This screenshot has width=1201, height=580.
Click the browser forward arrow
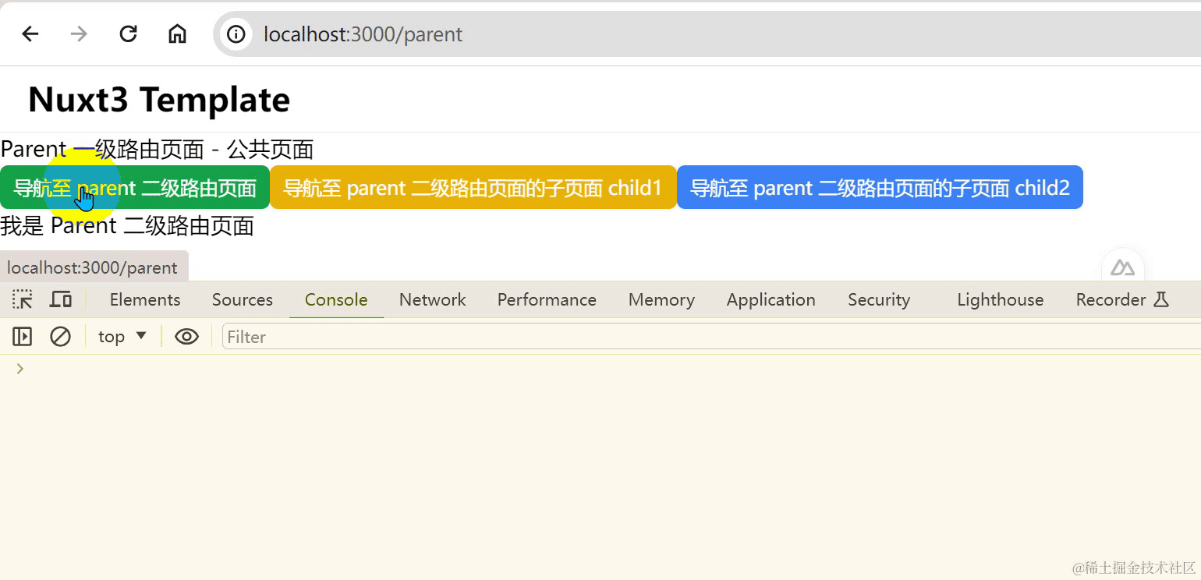[x=79, y=34]
